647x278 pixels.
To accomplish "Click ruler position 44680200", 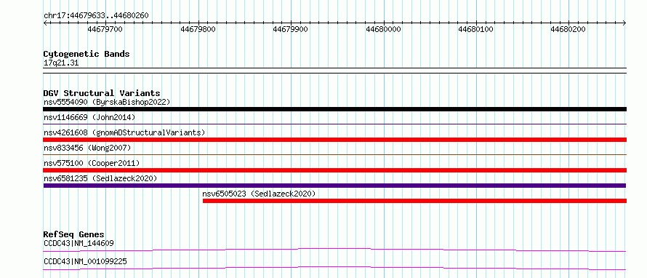I will pyautogui.click(x=568, y=30).
